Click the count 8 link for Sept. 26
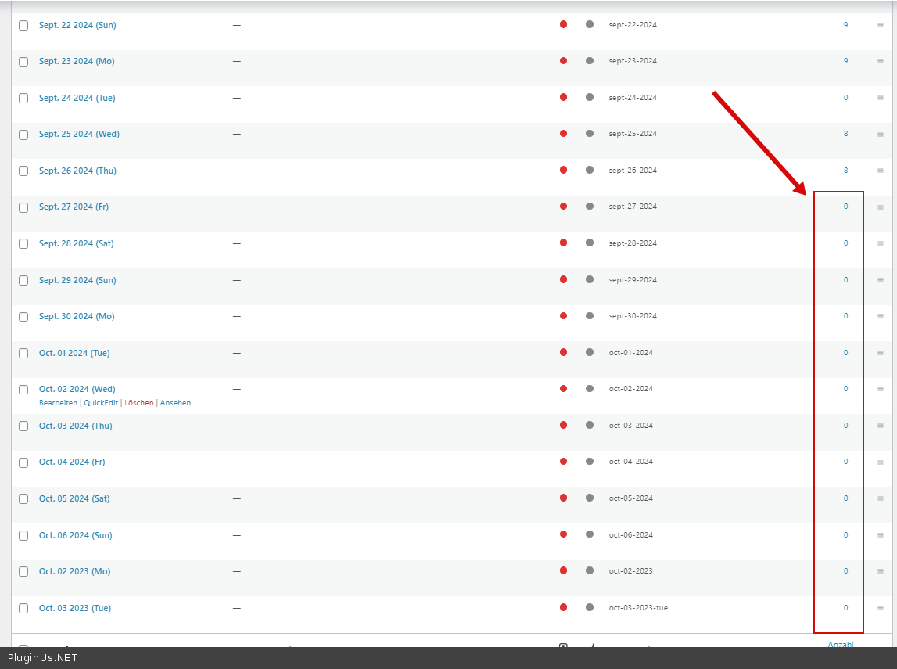Image resolution: width=897 pixels, height=669 pixels. click(x=845, y=170)
